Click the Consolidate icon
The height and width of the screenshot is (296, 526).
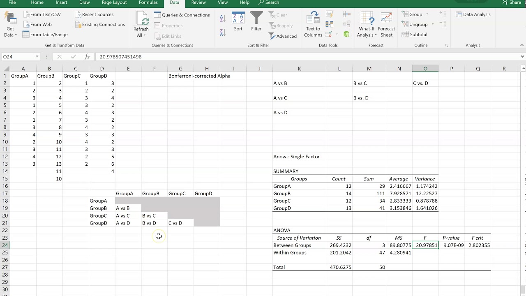(x=346, y=15)
